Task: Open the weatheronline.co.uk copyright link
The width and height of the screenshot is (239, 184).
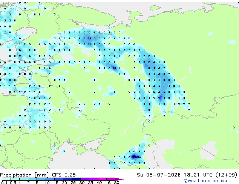Action: click(207, 181)
